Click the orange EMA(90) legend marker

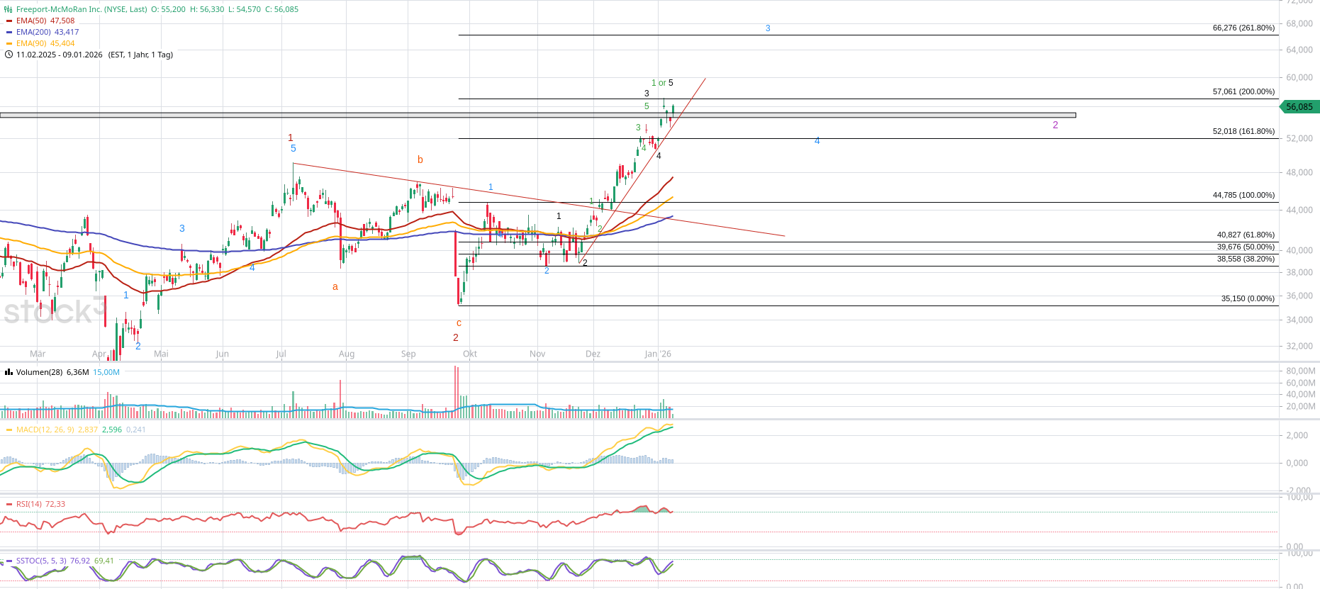[x=9, y=43]
